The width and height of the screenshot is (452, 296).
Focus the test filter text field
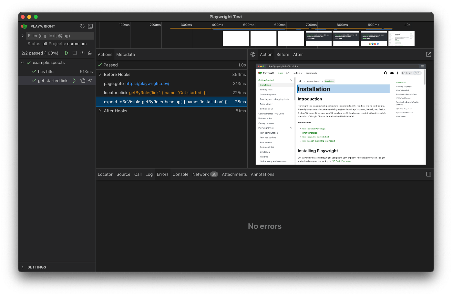pyautogui.click(x=60, y=36)
